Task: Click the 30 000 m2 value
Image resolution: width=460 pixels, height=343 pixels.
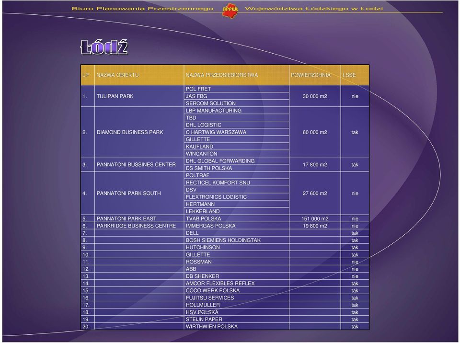Action: click(x=315, y=96)
